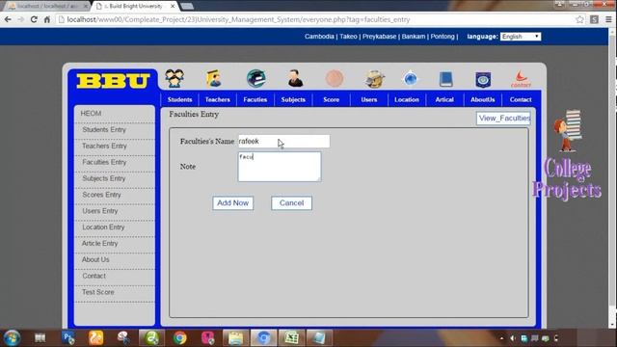Screen dimensions: 617x347
Task: Open the Score menu tab
Action: 332,99
